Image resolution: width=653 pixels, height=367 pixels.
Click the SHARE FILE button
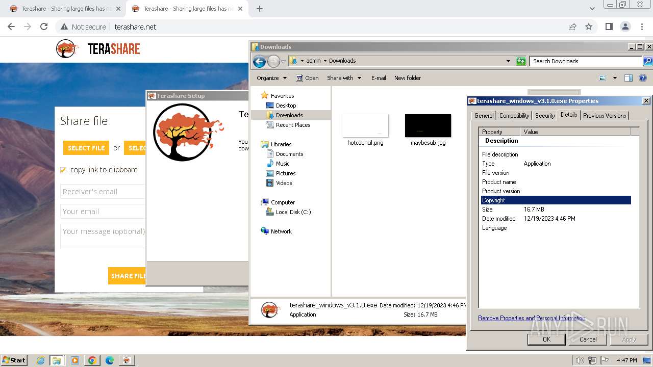tap(128, 276)
